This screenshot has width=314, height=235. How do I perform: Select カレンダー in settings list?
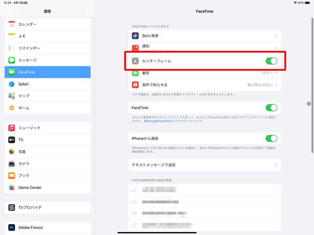click(x=48, y=24)
